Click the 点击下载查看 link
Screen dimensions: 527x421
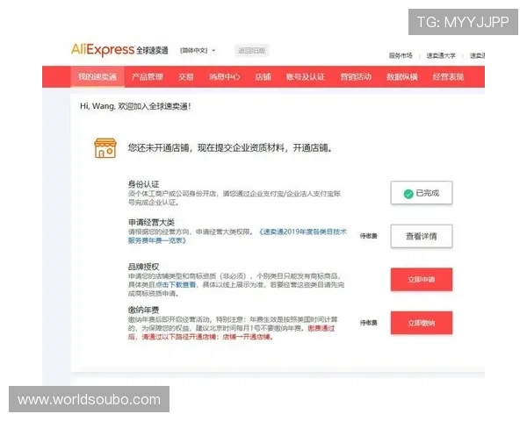click(x=176, y=285)
